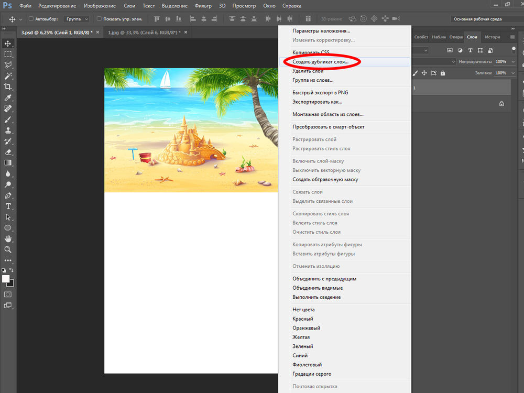
Task: Select the Eyedropper tool
Action: tap(8, 98)
